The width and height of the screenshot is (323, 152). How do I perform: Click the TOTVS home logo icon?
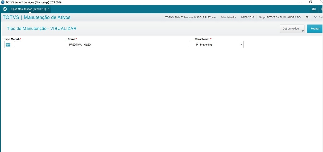(x=5, y=9)
